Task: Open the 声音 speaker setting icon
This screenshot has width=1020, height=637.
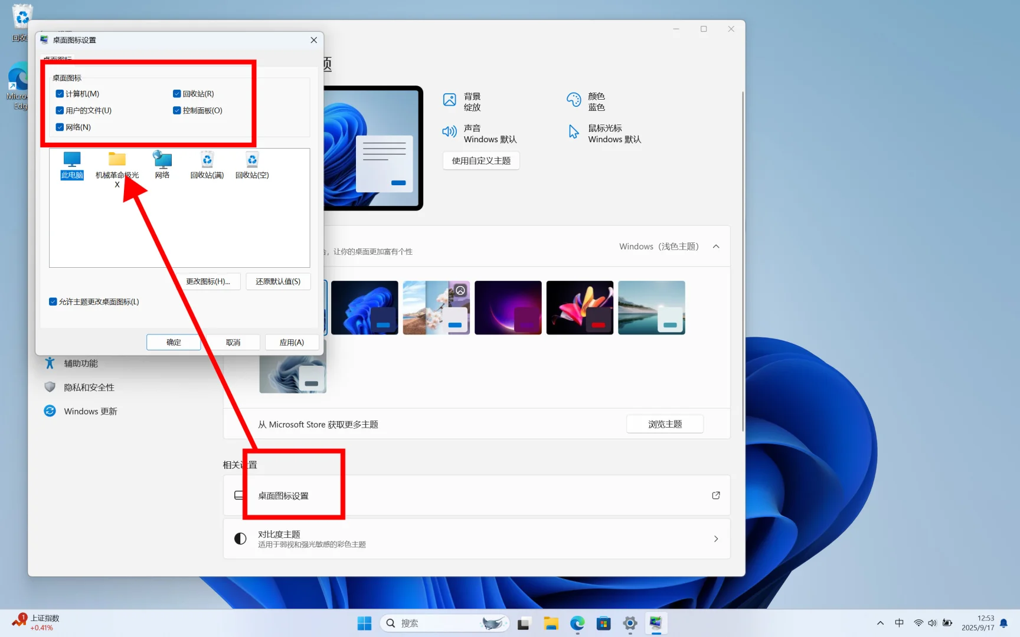Action: [450, 132]
